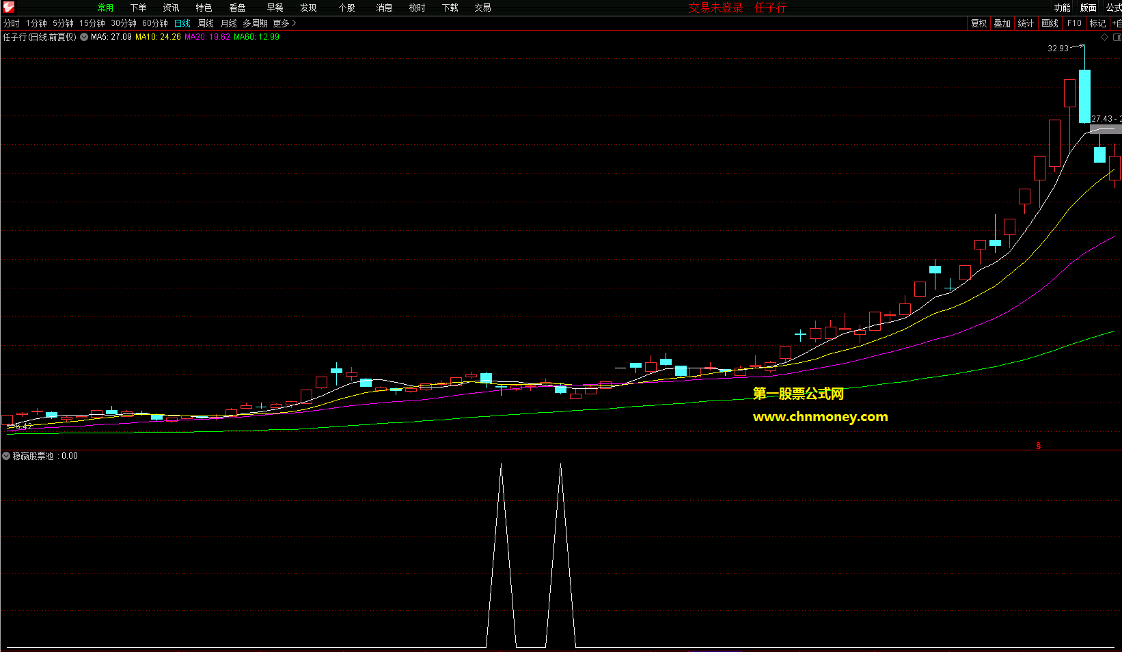Open the 版面 layout menu button

[x=1088, y=8]
